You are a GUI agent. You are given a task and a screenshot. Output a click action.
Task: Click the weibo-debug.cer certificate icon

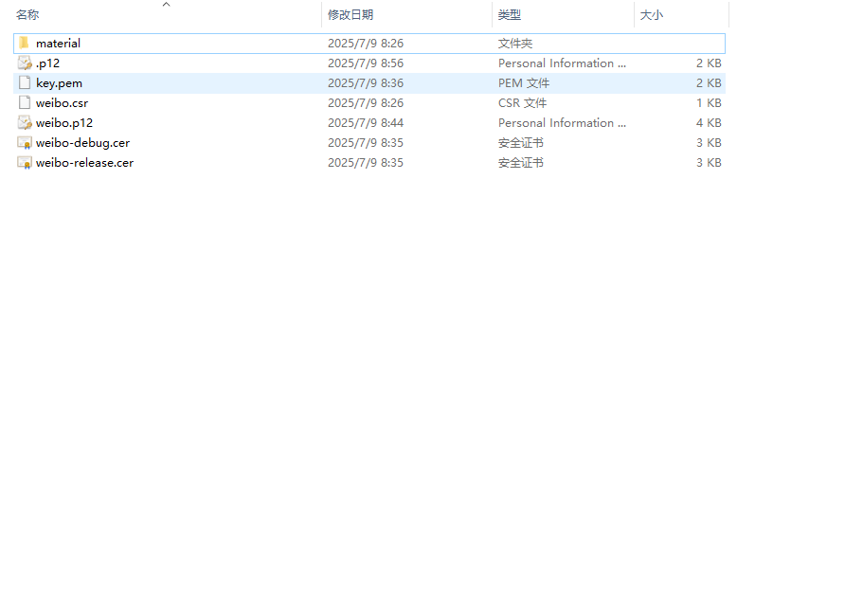[25, 143]
